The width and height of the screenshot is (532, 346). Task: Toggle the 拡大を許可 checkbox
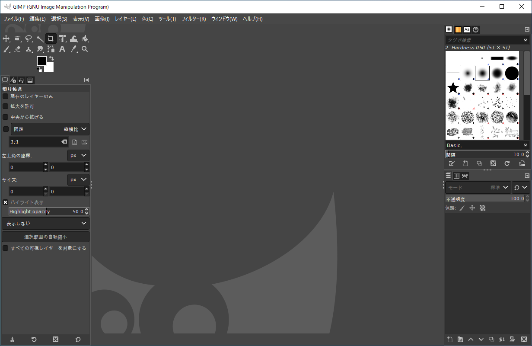[x=6, y=106]
